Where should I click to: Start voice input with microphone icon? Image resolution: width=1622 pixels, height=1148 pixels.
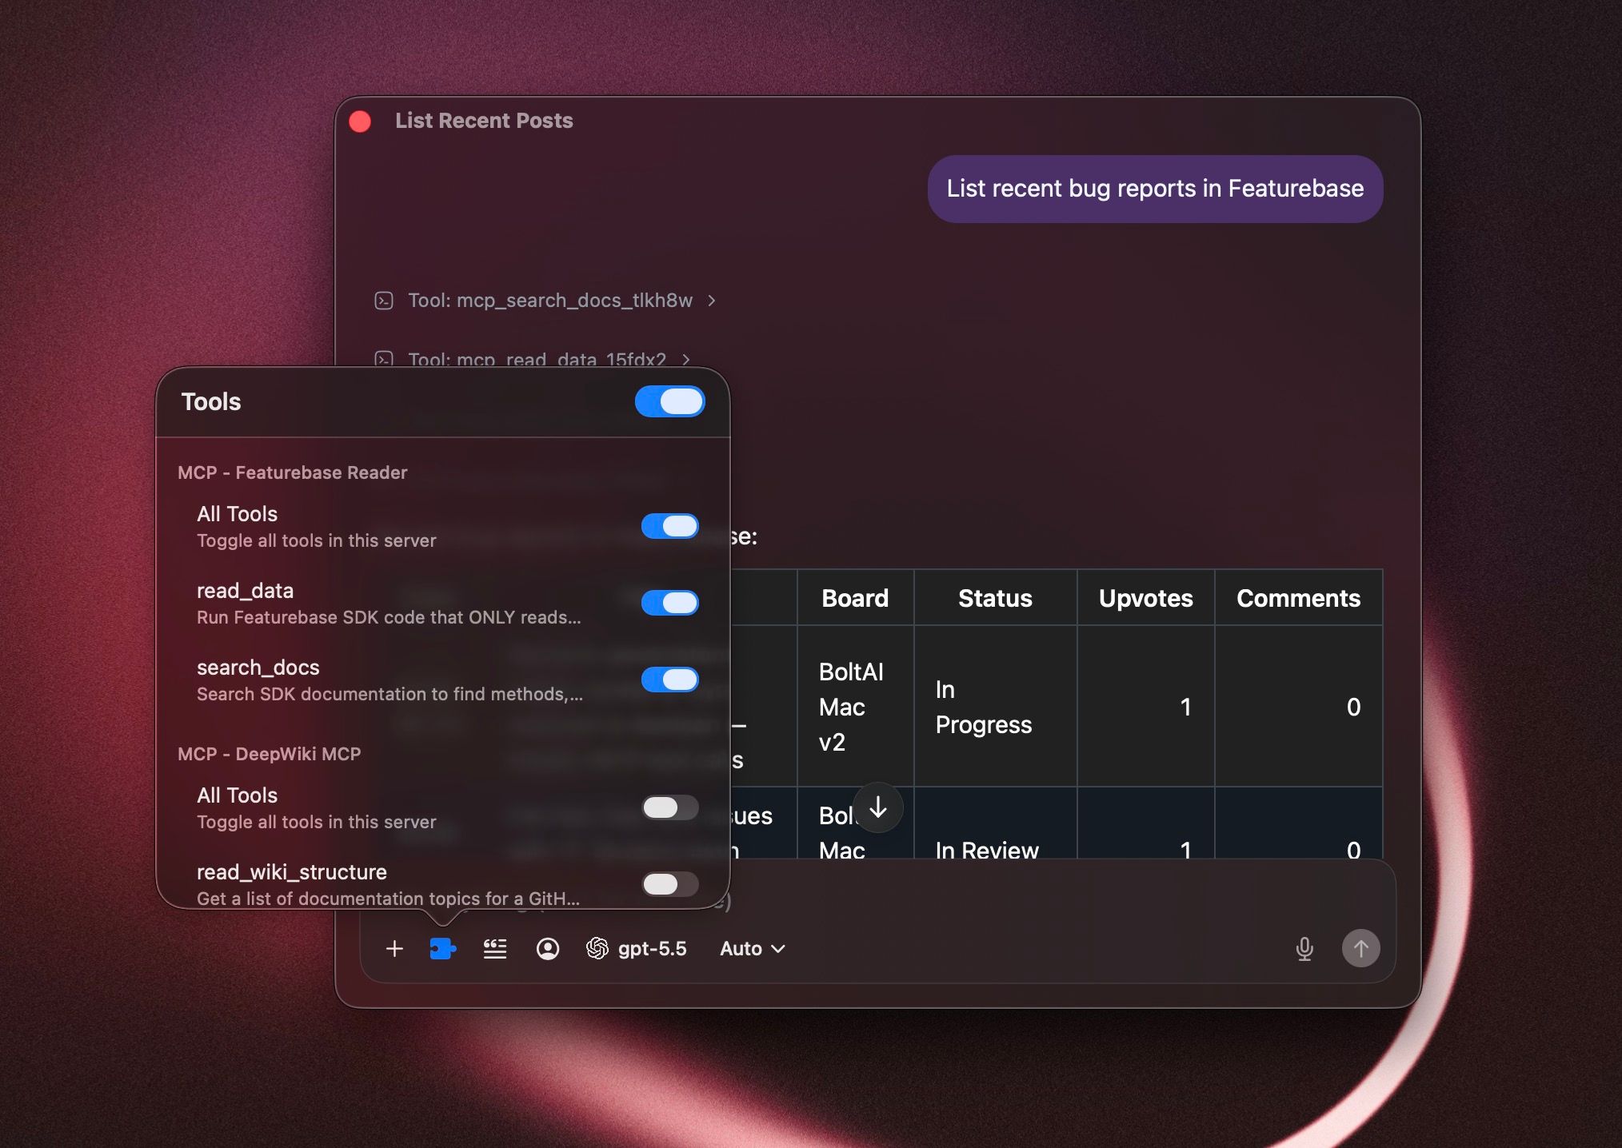(1304, 949)
